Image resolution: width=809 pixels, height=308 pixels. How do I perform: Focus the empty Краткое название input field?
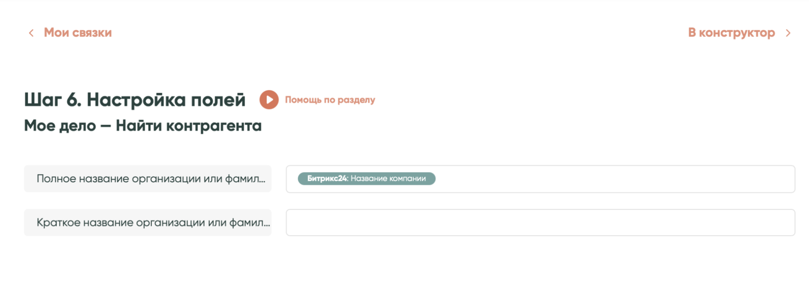coord(540,223)
